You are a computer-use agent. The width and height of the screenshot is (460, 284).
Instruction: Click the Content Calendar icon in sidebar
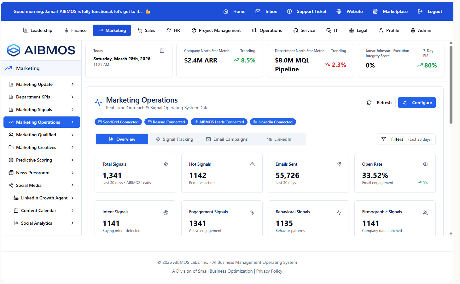point(16,210)
